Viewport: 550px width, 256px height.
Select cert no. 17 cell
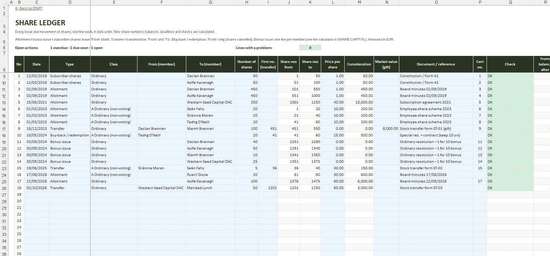(480, 181)
